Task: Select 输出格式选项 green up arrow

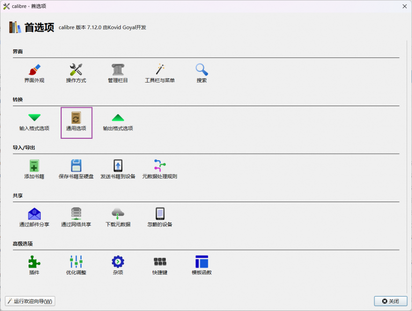Action: (x=118, y=118)
